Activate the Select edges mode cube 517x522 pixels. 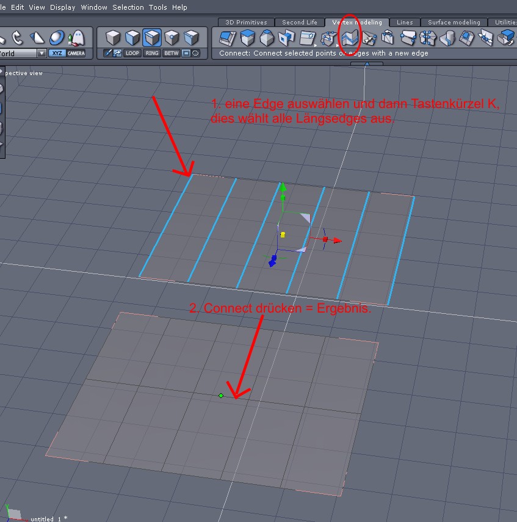click(152, 37)
